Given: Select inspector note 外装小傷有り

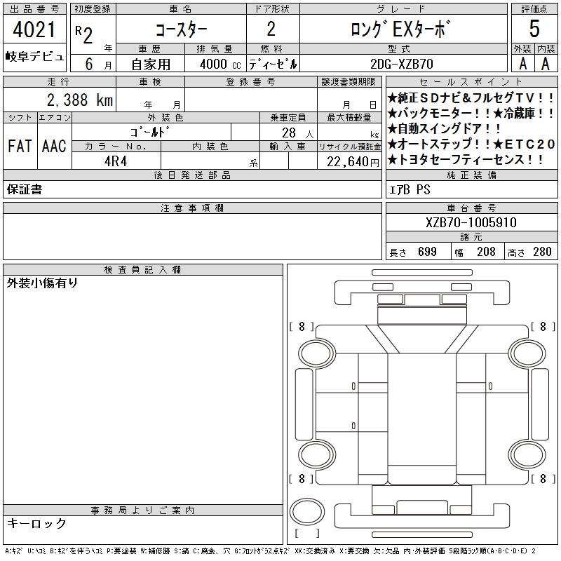Looking at the screenshot, I should pos(42,283).
